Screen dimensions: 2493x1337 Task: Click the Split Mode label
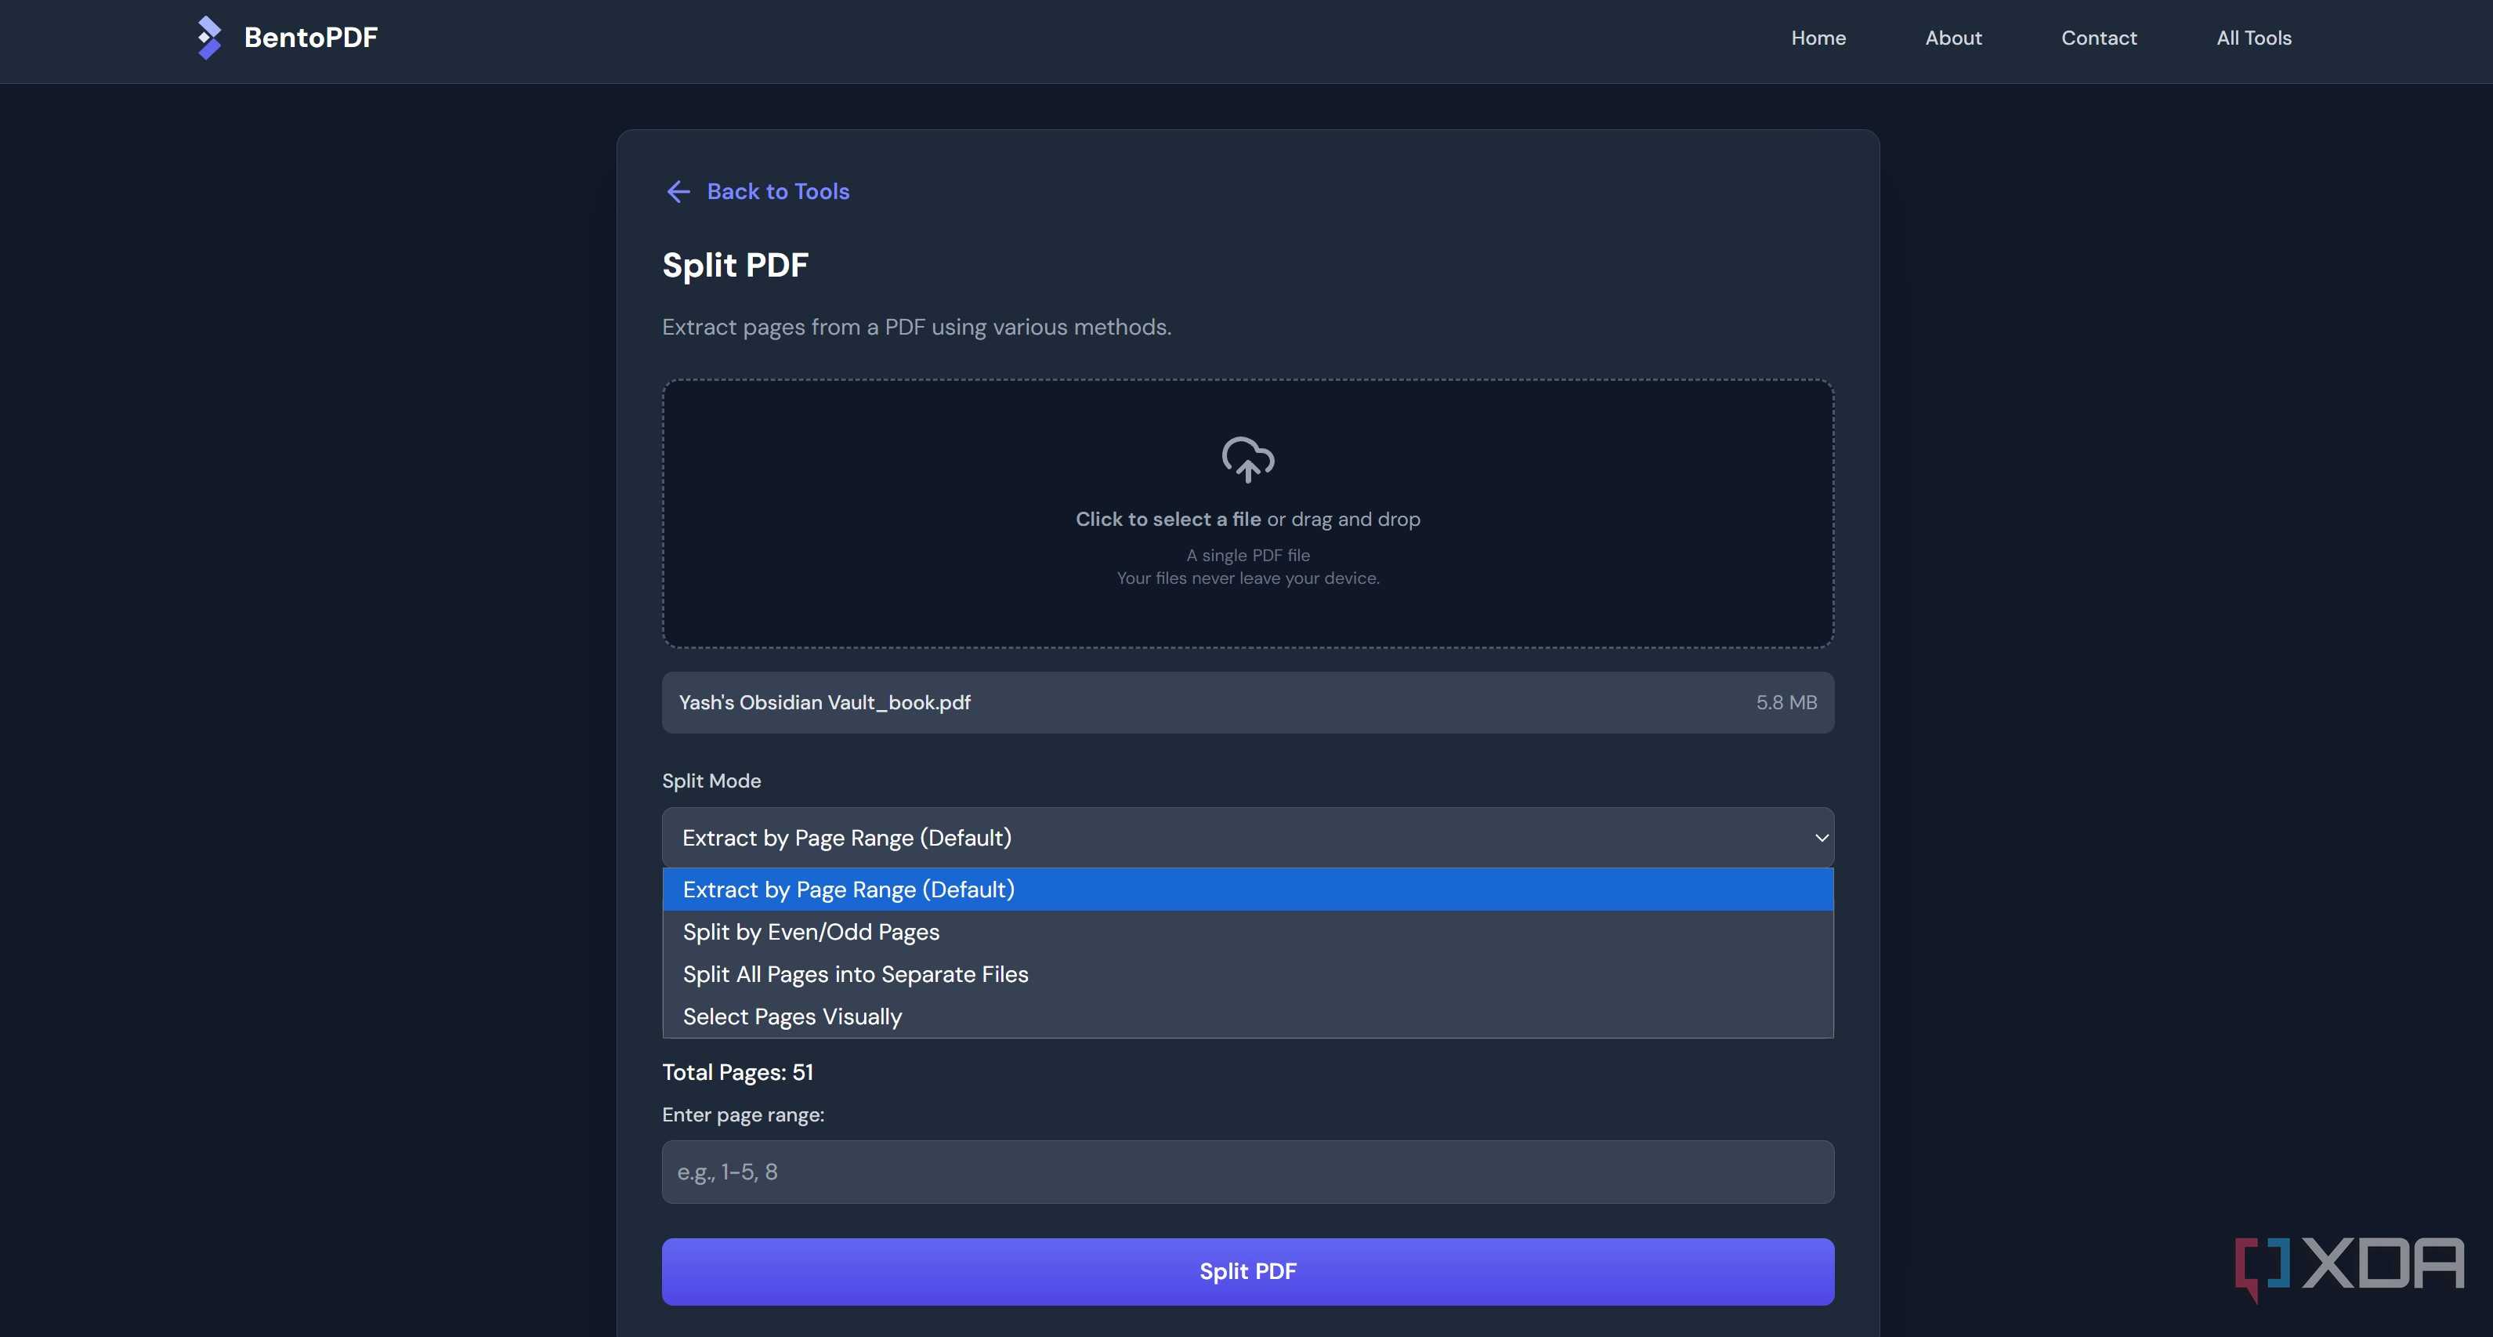tap(711, 781)
